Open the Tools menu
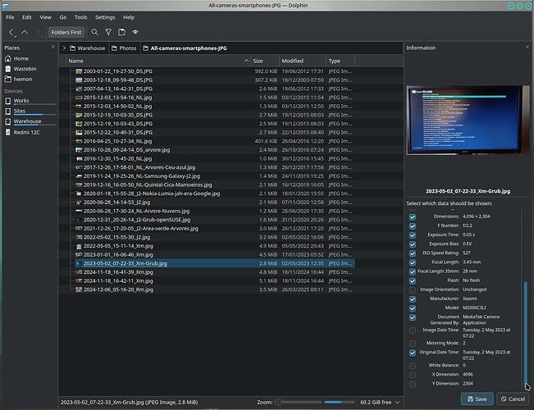The width and height of the screenshot is (534, 410). click(80, 16)
